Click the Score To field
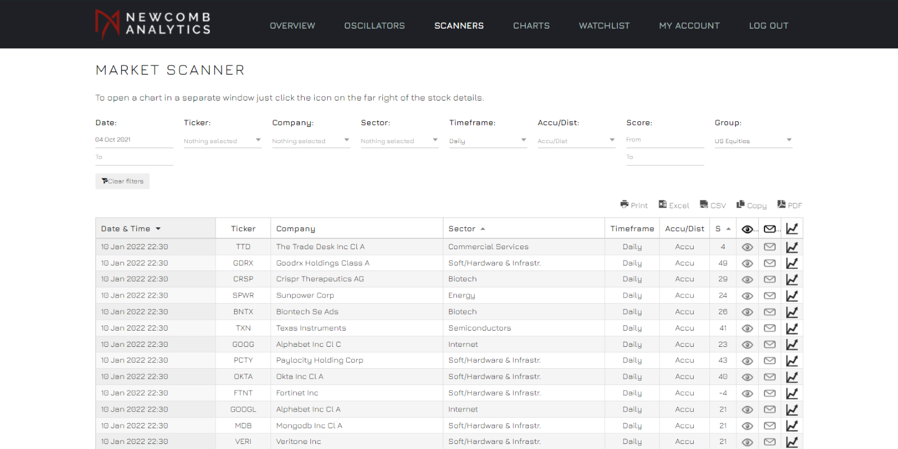The height and width of the screenshot is (449, 898). pos(665,158)
